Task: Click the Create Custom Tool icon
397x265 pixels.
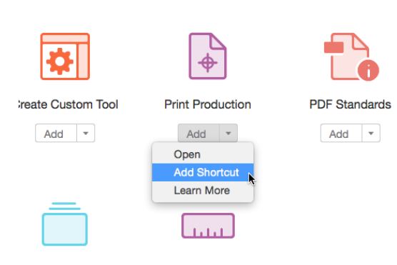Action: pos(65,56)
